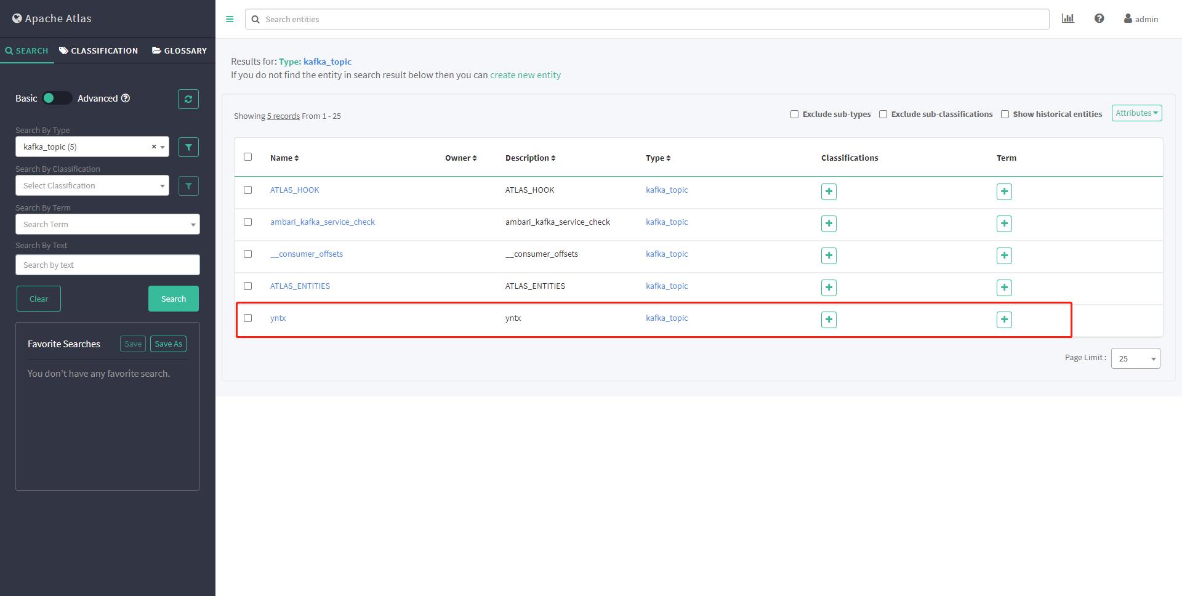Focus the Search by text field
This screenshot has height=596, width=1182.
pos(108,265)
